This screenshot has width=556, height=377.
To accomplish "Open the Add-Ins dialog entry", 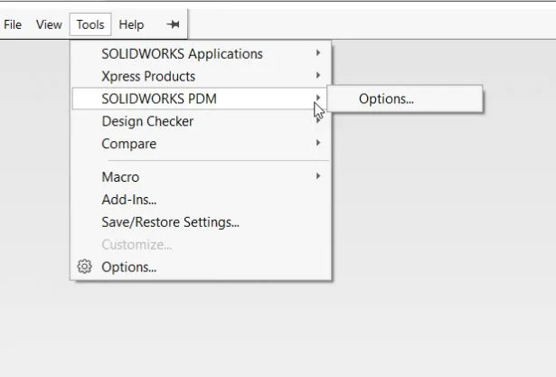I will pos(129,200).
